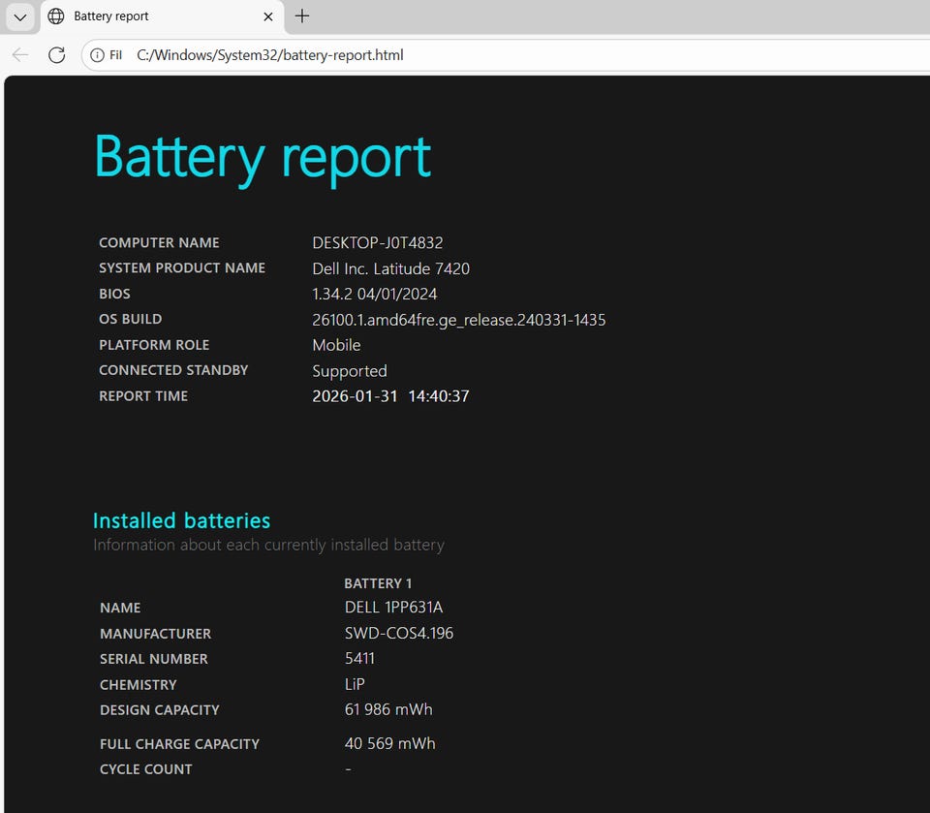This screenshot has height=813, width=930.
Task: Click full charge capacity 40 569 mWh
Action: (389, 743)
